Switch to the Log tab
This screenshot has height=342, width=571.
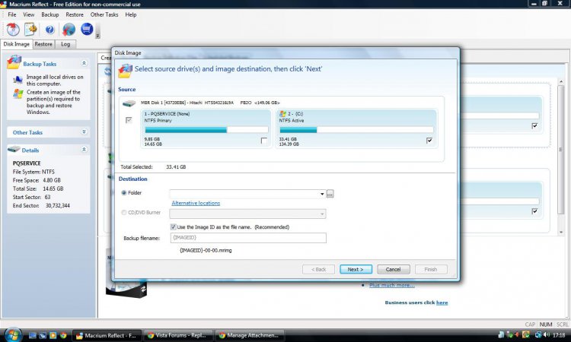tap(65, 44)
